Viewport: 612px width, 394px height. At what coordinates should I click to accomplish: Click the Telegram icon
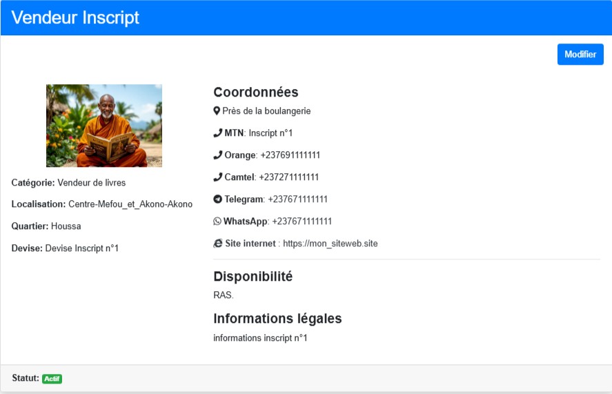pyautogui.click(x=218, y=199)
